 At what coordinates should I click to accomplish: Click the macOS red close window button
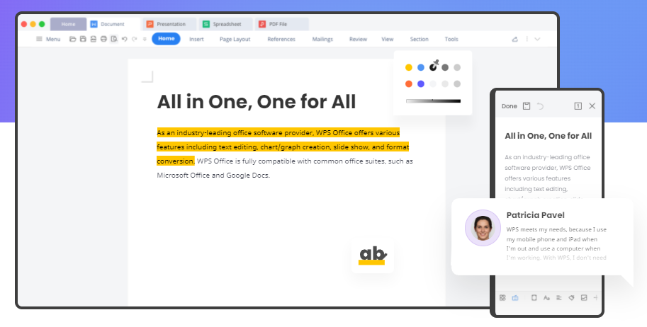click(x=24, y=24)
